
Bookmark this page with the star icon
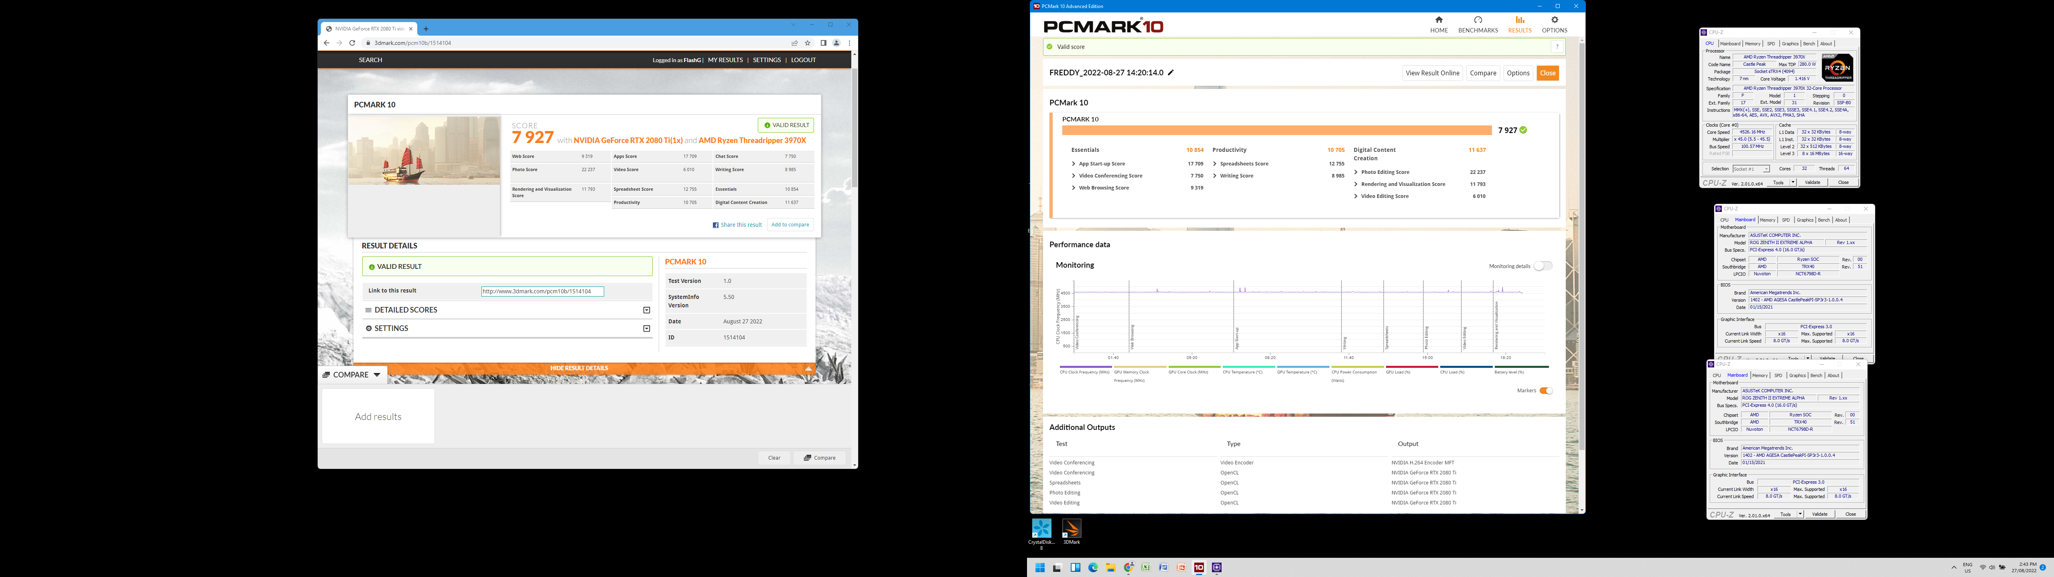tap(808, 43)
